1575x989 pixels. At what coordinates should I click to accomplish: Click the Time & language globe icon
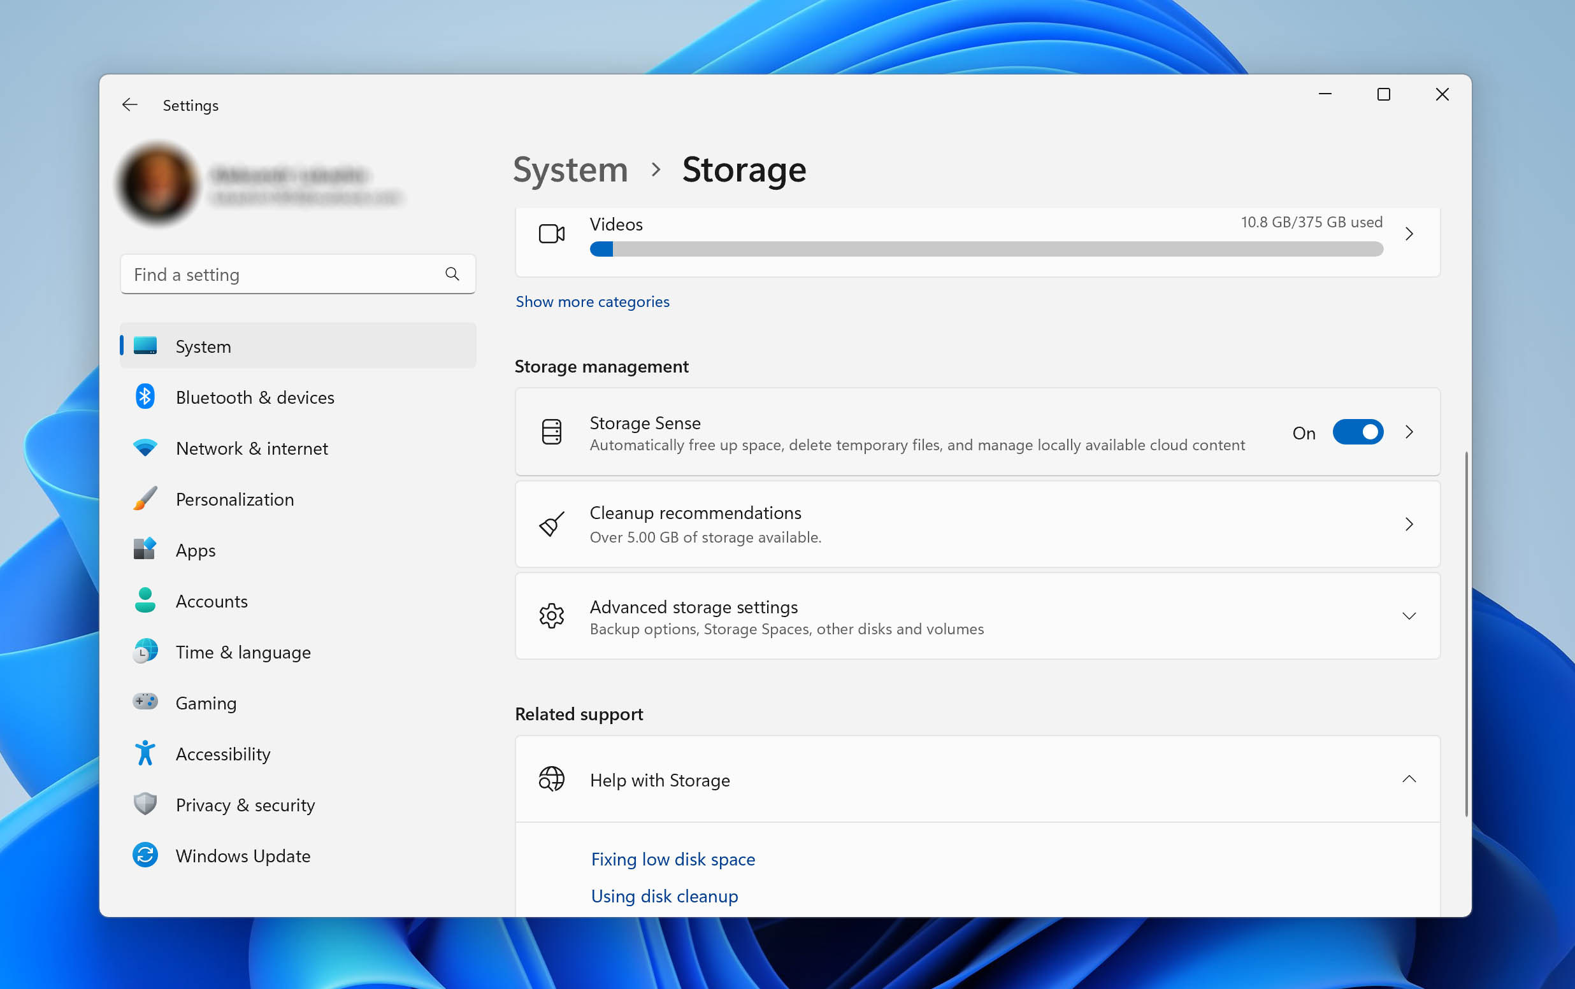[145, 651]
